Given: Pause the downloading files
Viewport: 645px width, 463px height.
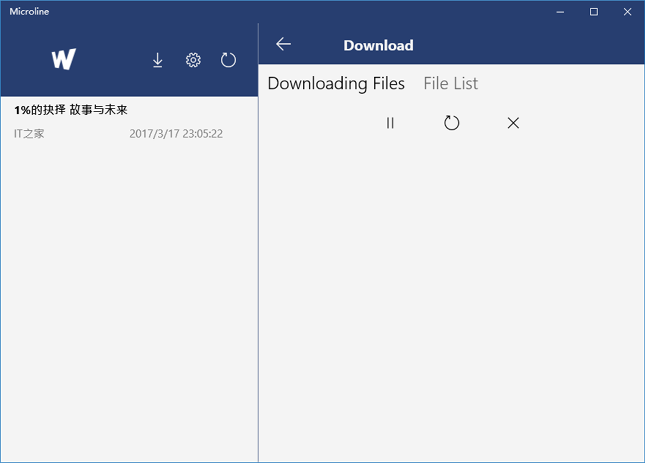Looking at the screenshot, I should click(390, 123).
